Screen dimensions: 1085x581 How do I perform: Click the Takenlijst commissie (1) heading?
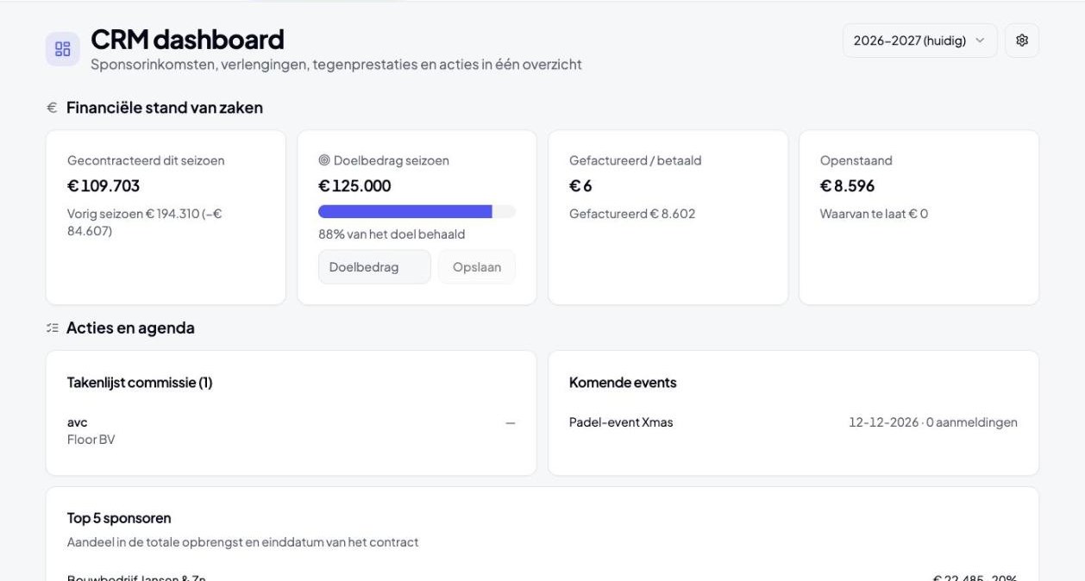coord(140,383)
